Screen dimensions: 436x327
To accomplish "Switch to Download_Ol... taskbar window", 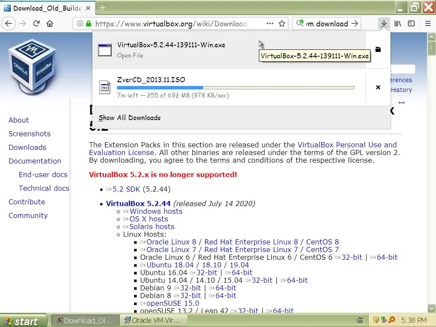I will pos(86,321).
